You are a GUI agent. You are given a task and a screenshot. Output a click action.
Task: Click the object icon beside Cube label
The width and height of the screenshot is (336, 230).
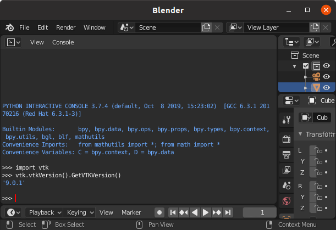312,100
